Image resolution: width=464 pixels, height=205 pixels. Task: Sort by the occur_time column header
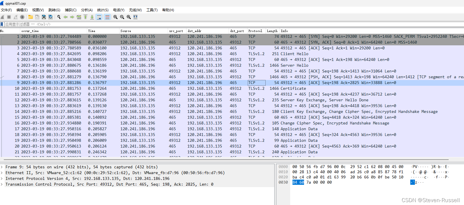(x=53, y=31)
